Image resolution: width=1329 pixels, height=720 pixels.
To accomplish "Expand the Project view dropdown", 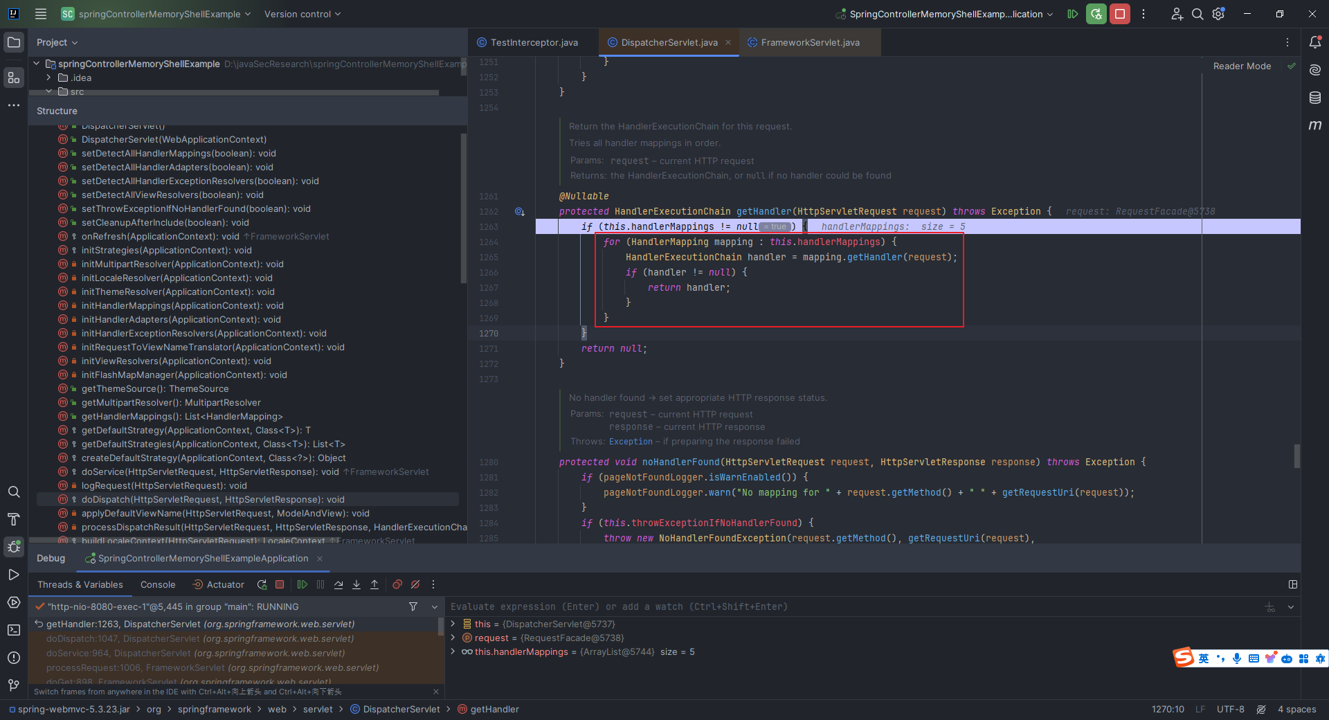I will (57, 42).
